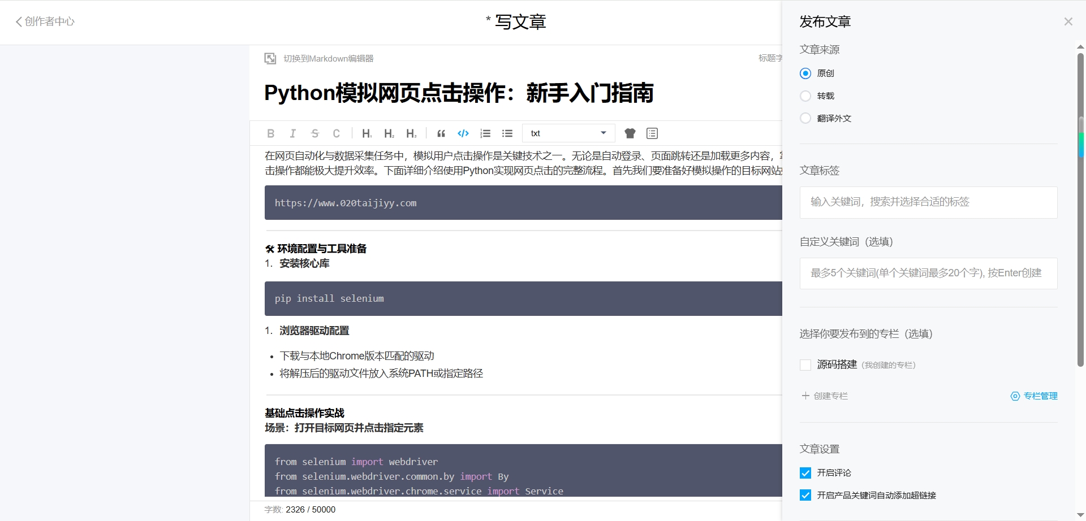Viewport: 1086px width, 521px height.
Task: Toggle 开启产品关键词自动添加超链接 checkbox
Action: [805, 496]
